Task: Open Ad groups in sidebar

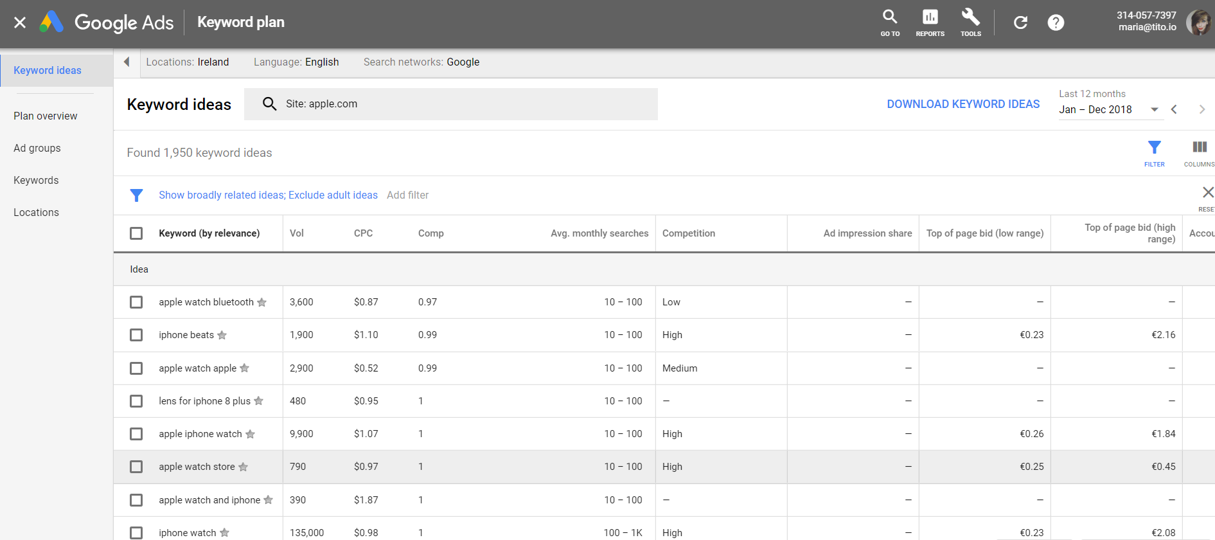Action: pyautogui.click(x=37, y=148)
